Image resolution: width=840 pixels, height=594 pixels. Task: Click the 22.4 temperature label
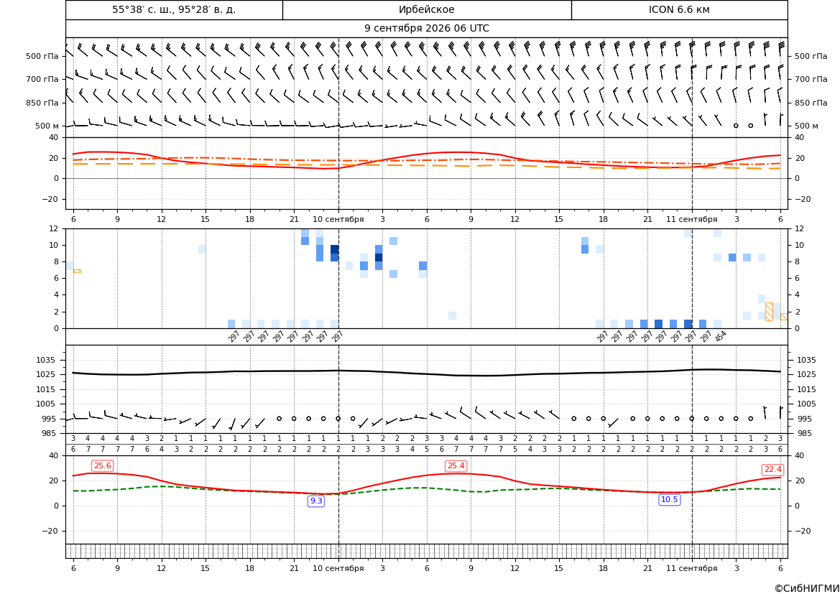point(772,470)
